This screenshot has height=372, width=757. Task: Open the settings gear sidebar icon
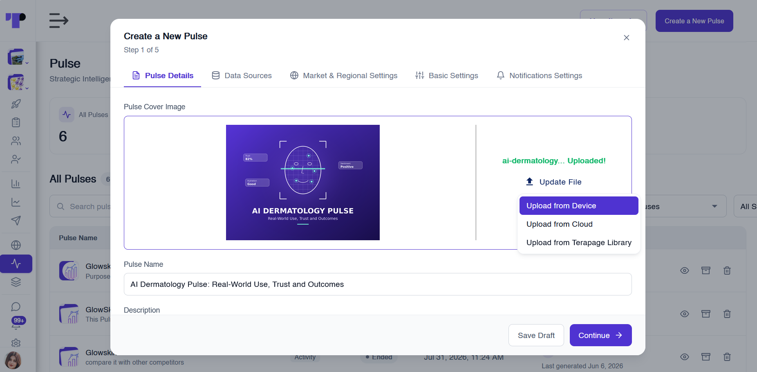pyautogui.click(x=16, y=343)
